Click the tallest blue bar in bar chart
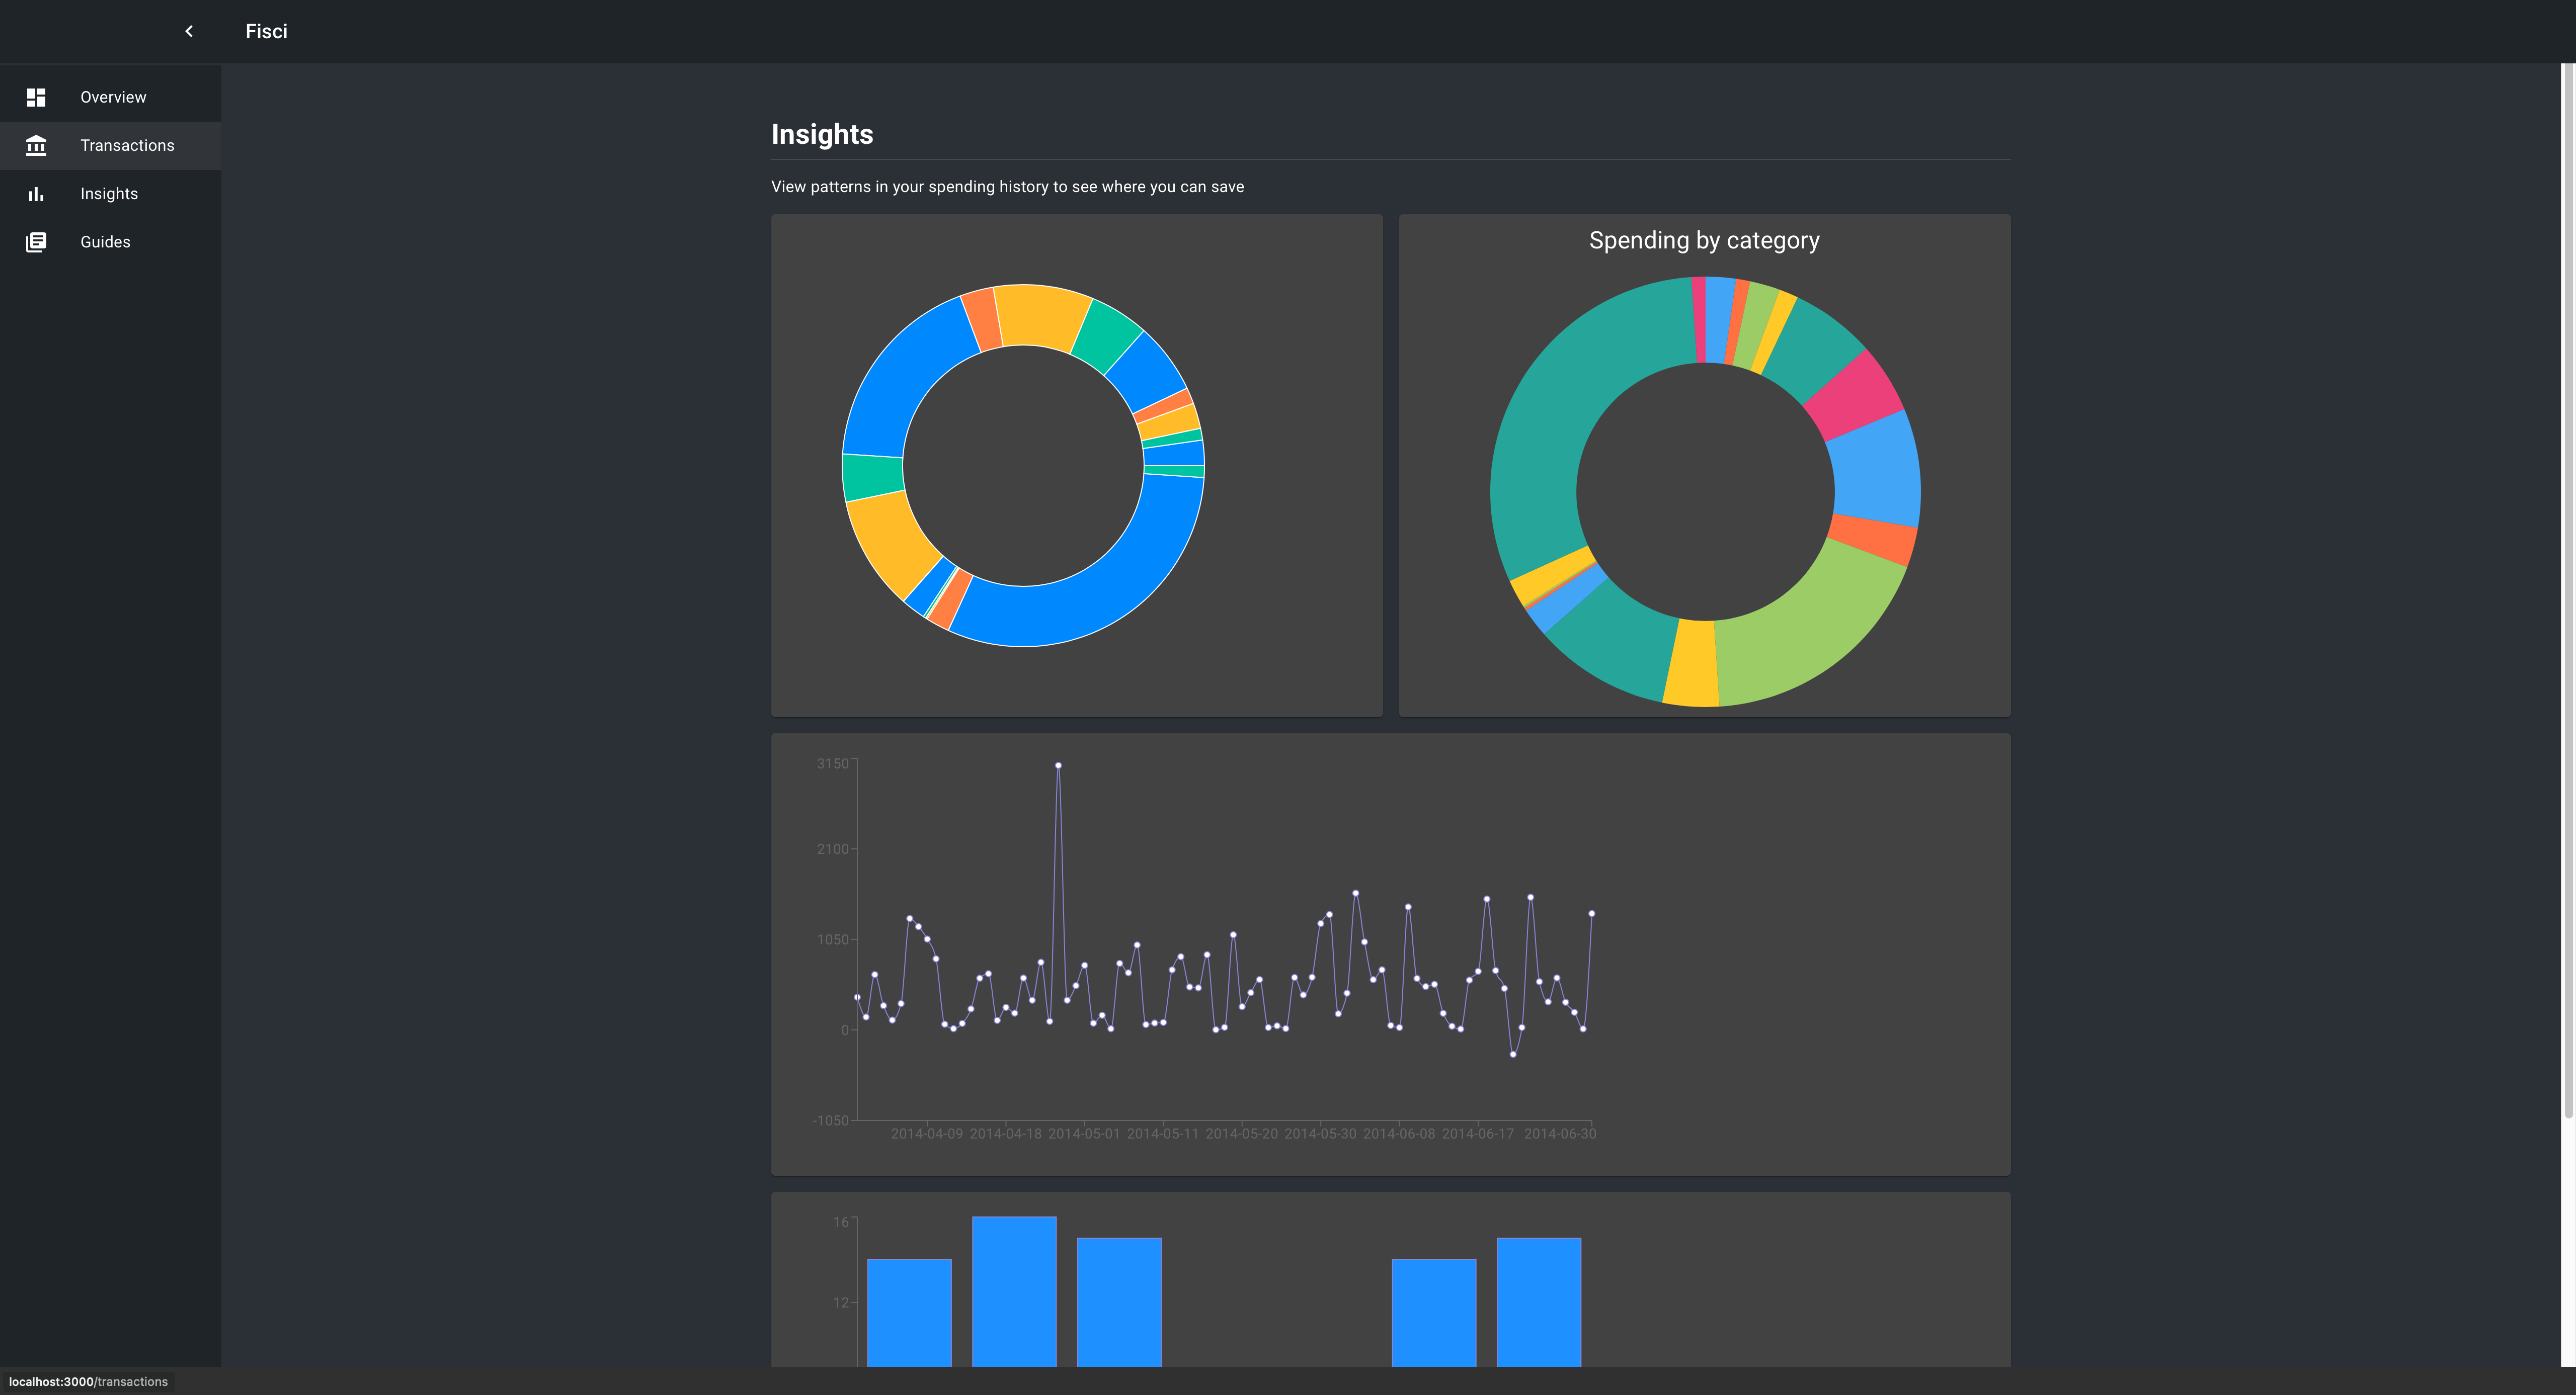 click(x=1014, y=1289)
